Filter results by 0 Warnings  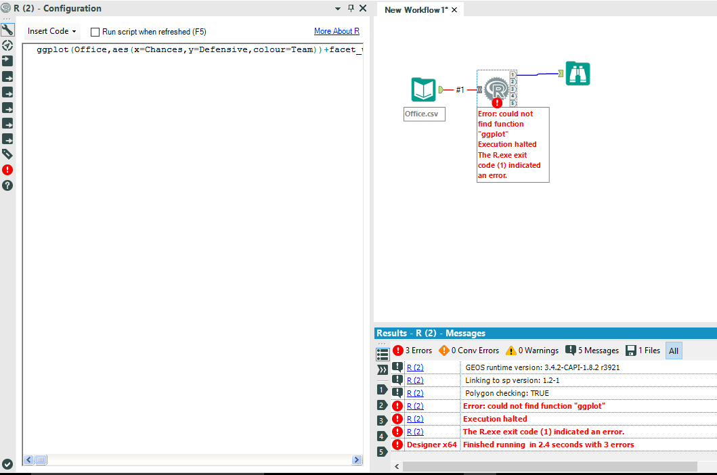[x=532, y=350]
